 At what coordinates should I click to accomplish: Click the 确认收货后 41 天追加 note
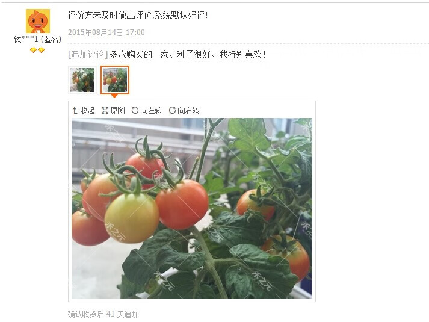103,314
